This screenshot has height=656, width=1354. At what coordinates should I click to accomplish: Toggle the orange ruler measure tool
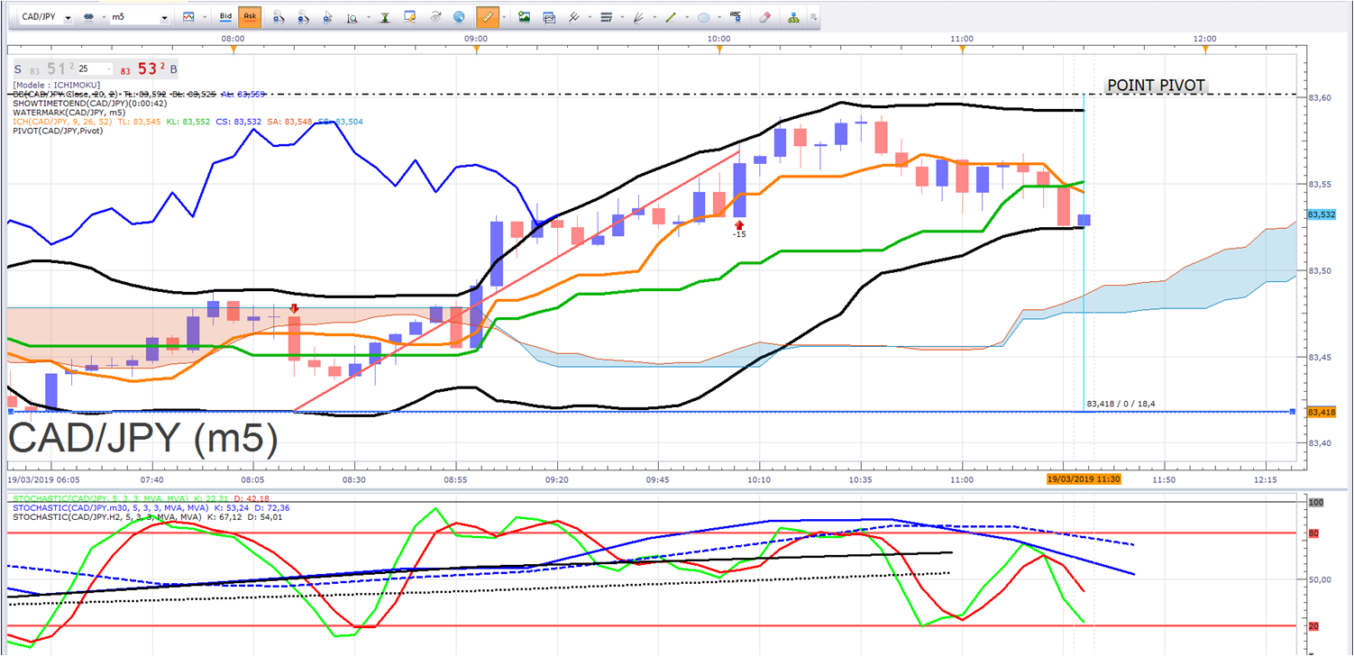tap(488, 17)
